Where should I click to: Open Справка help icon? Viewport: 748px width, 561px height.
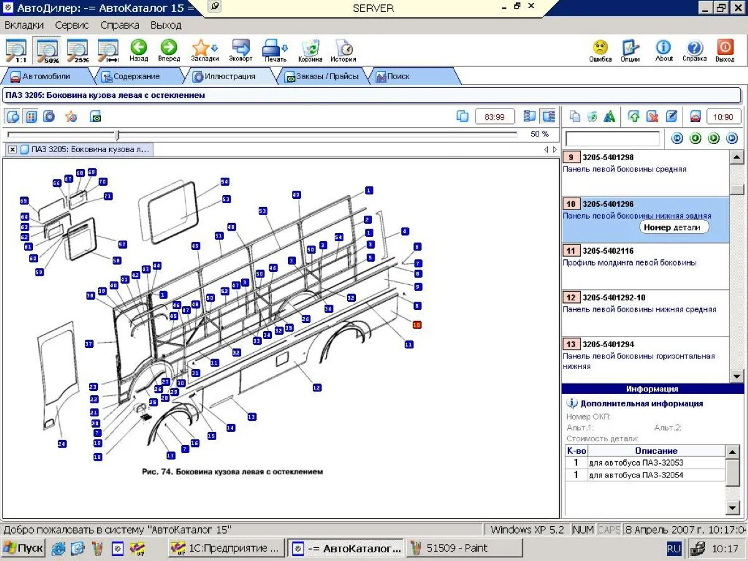coord(694,50)
